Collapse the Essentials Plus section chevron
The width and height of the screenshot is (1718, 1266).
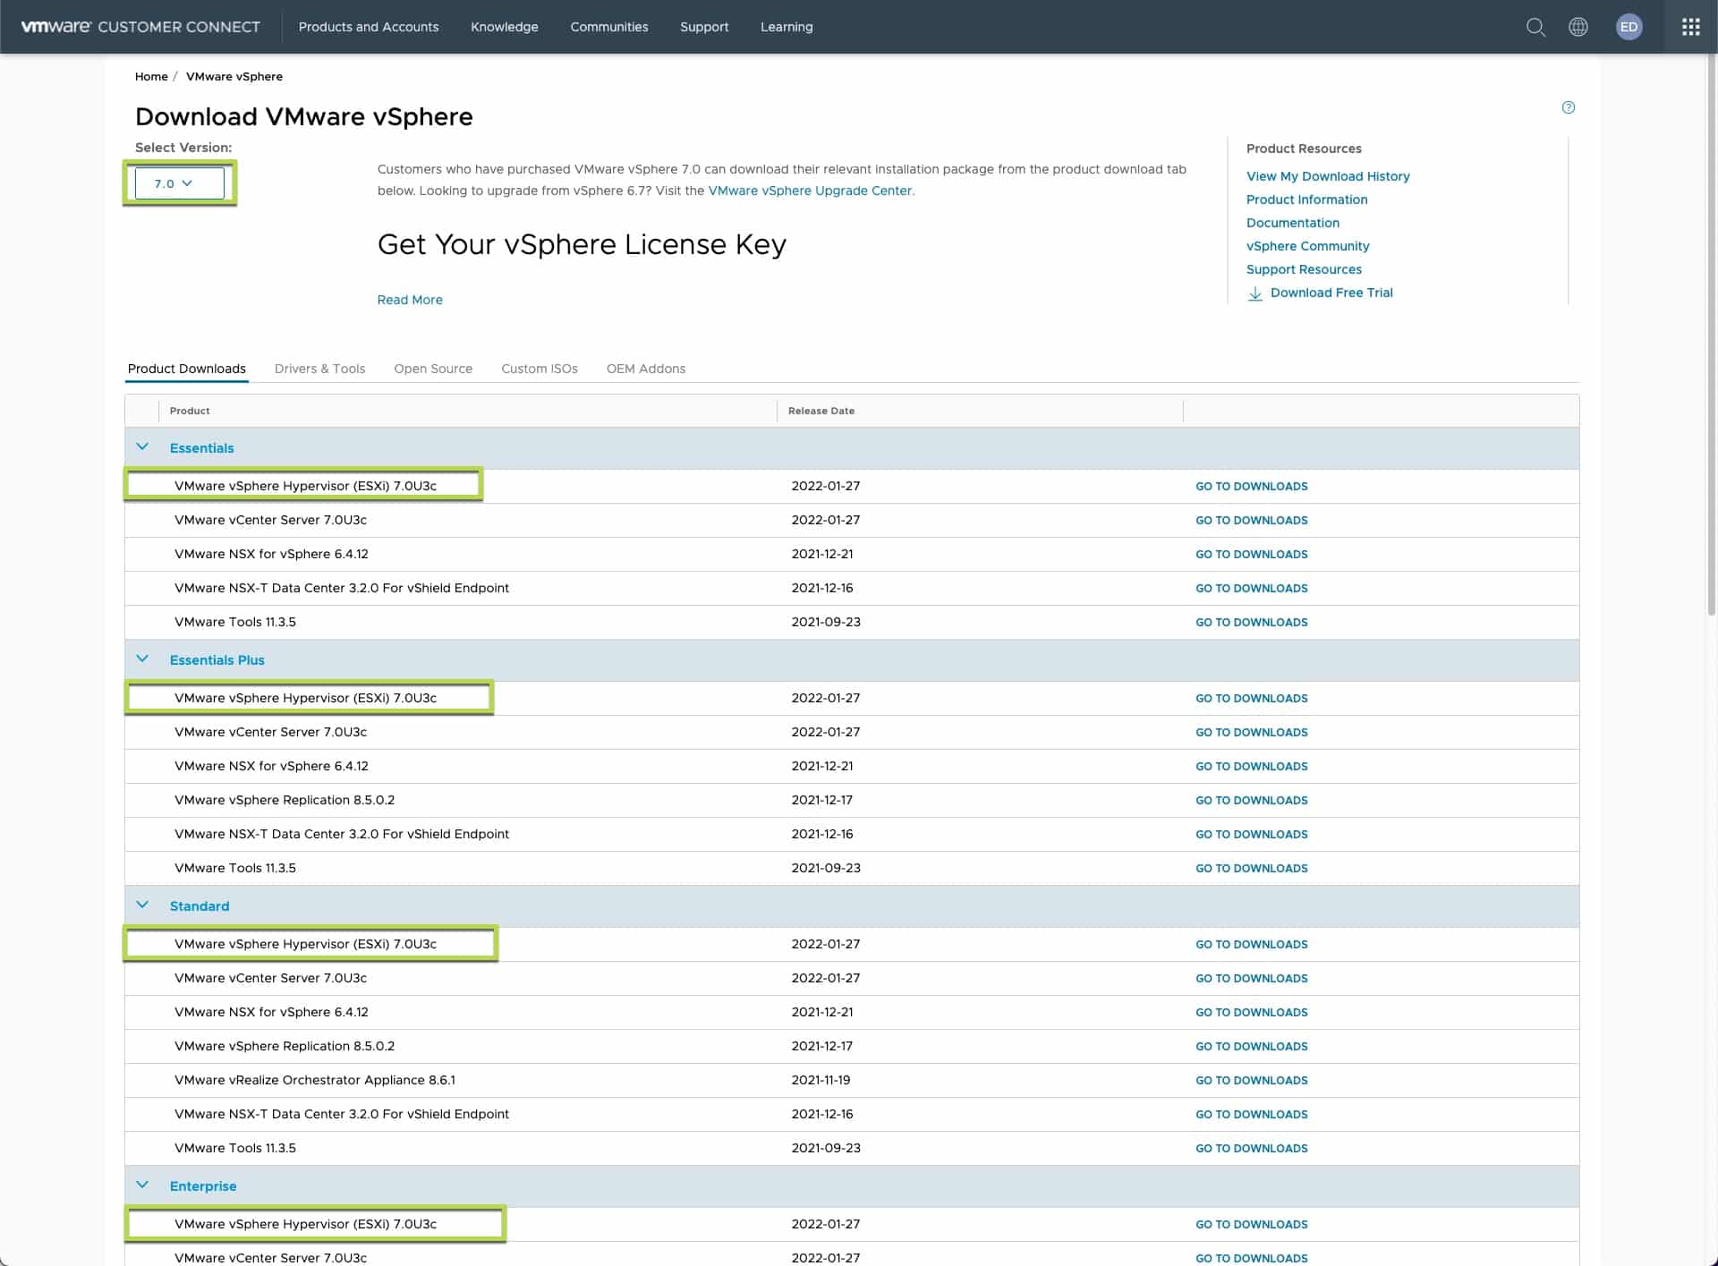tap(142, 658)
